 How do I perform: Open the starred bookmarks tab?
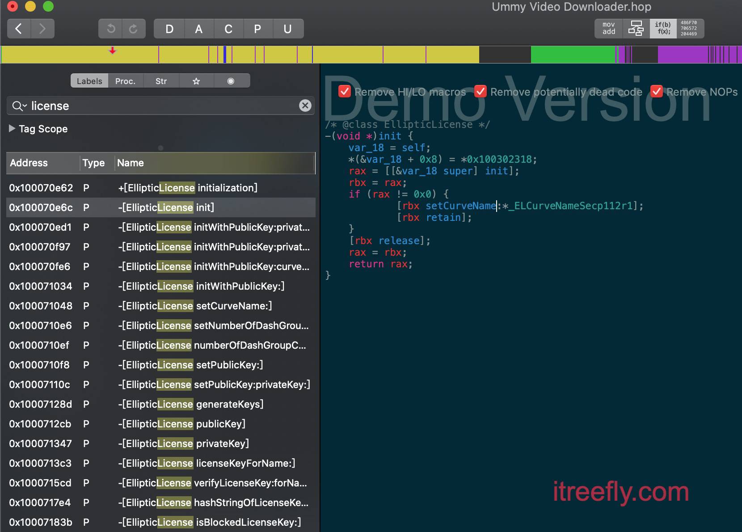[196, 81]
